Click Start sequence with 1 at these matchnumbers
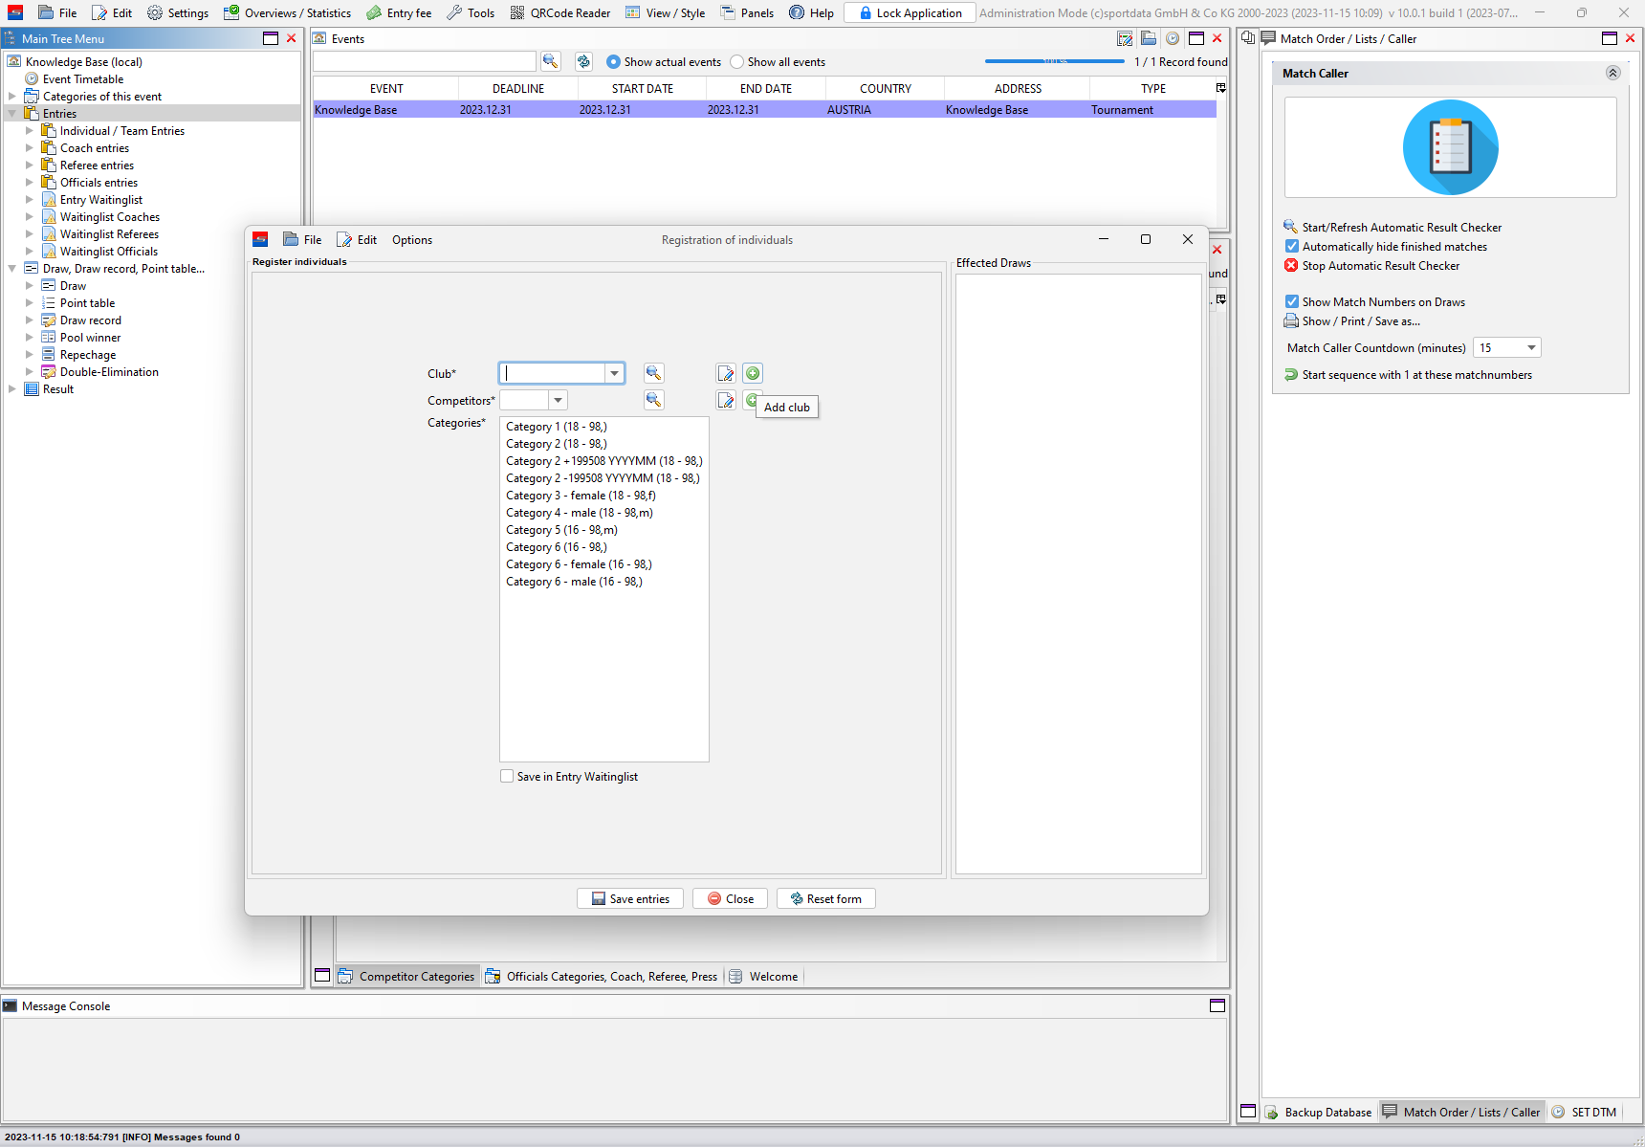Image resolution: width=1645 pixels, height=1148 pixels. pyautogui.click(x=1408, y=374)
